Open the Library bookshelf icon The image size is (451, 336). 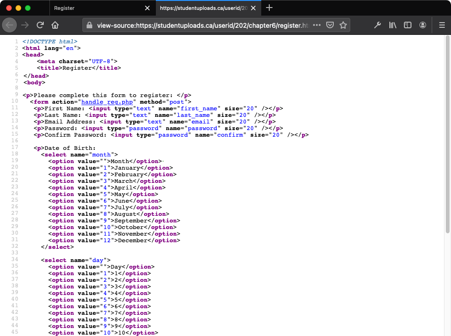pyautogui.click(x=393, y=25)
